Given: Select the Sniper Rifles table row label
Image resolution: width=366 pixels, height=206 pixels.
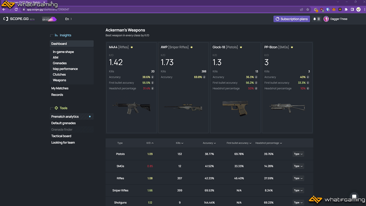Looking at the screenshot, I should point(120,190).
